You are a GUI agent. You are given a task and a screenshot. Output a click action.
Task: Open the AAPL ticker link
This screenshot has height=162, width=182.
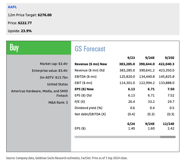(12, 7)
